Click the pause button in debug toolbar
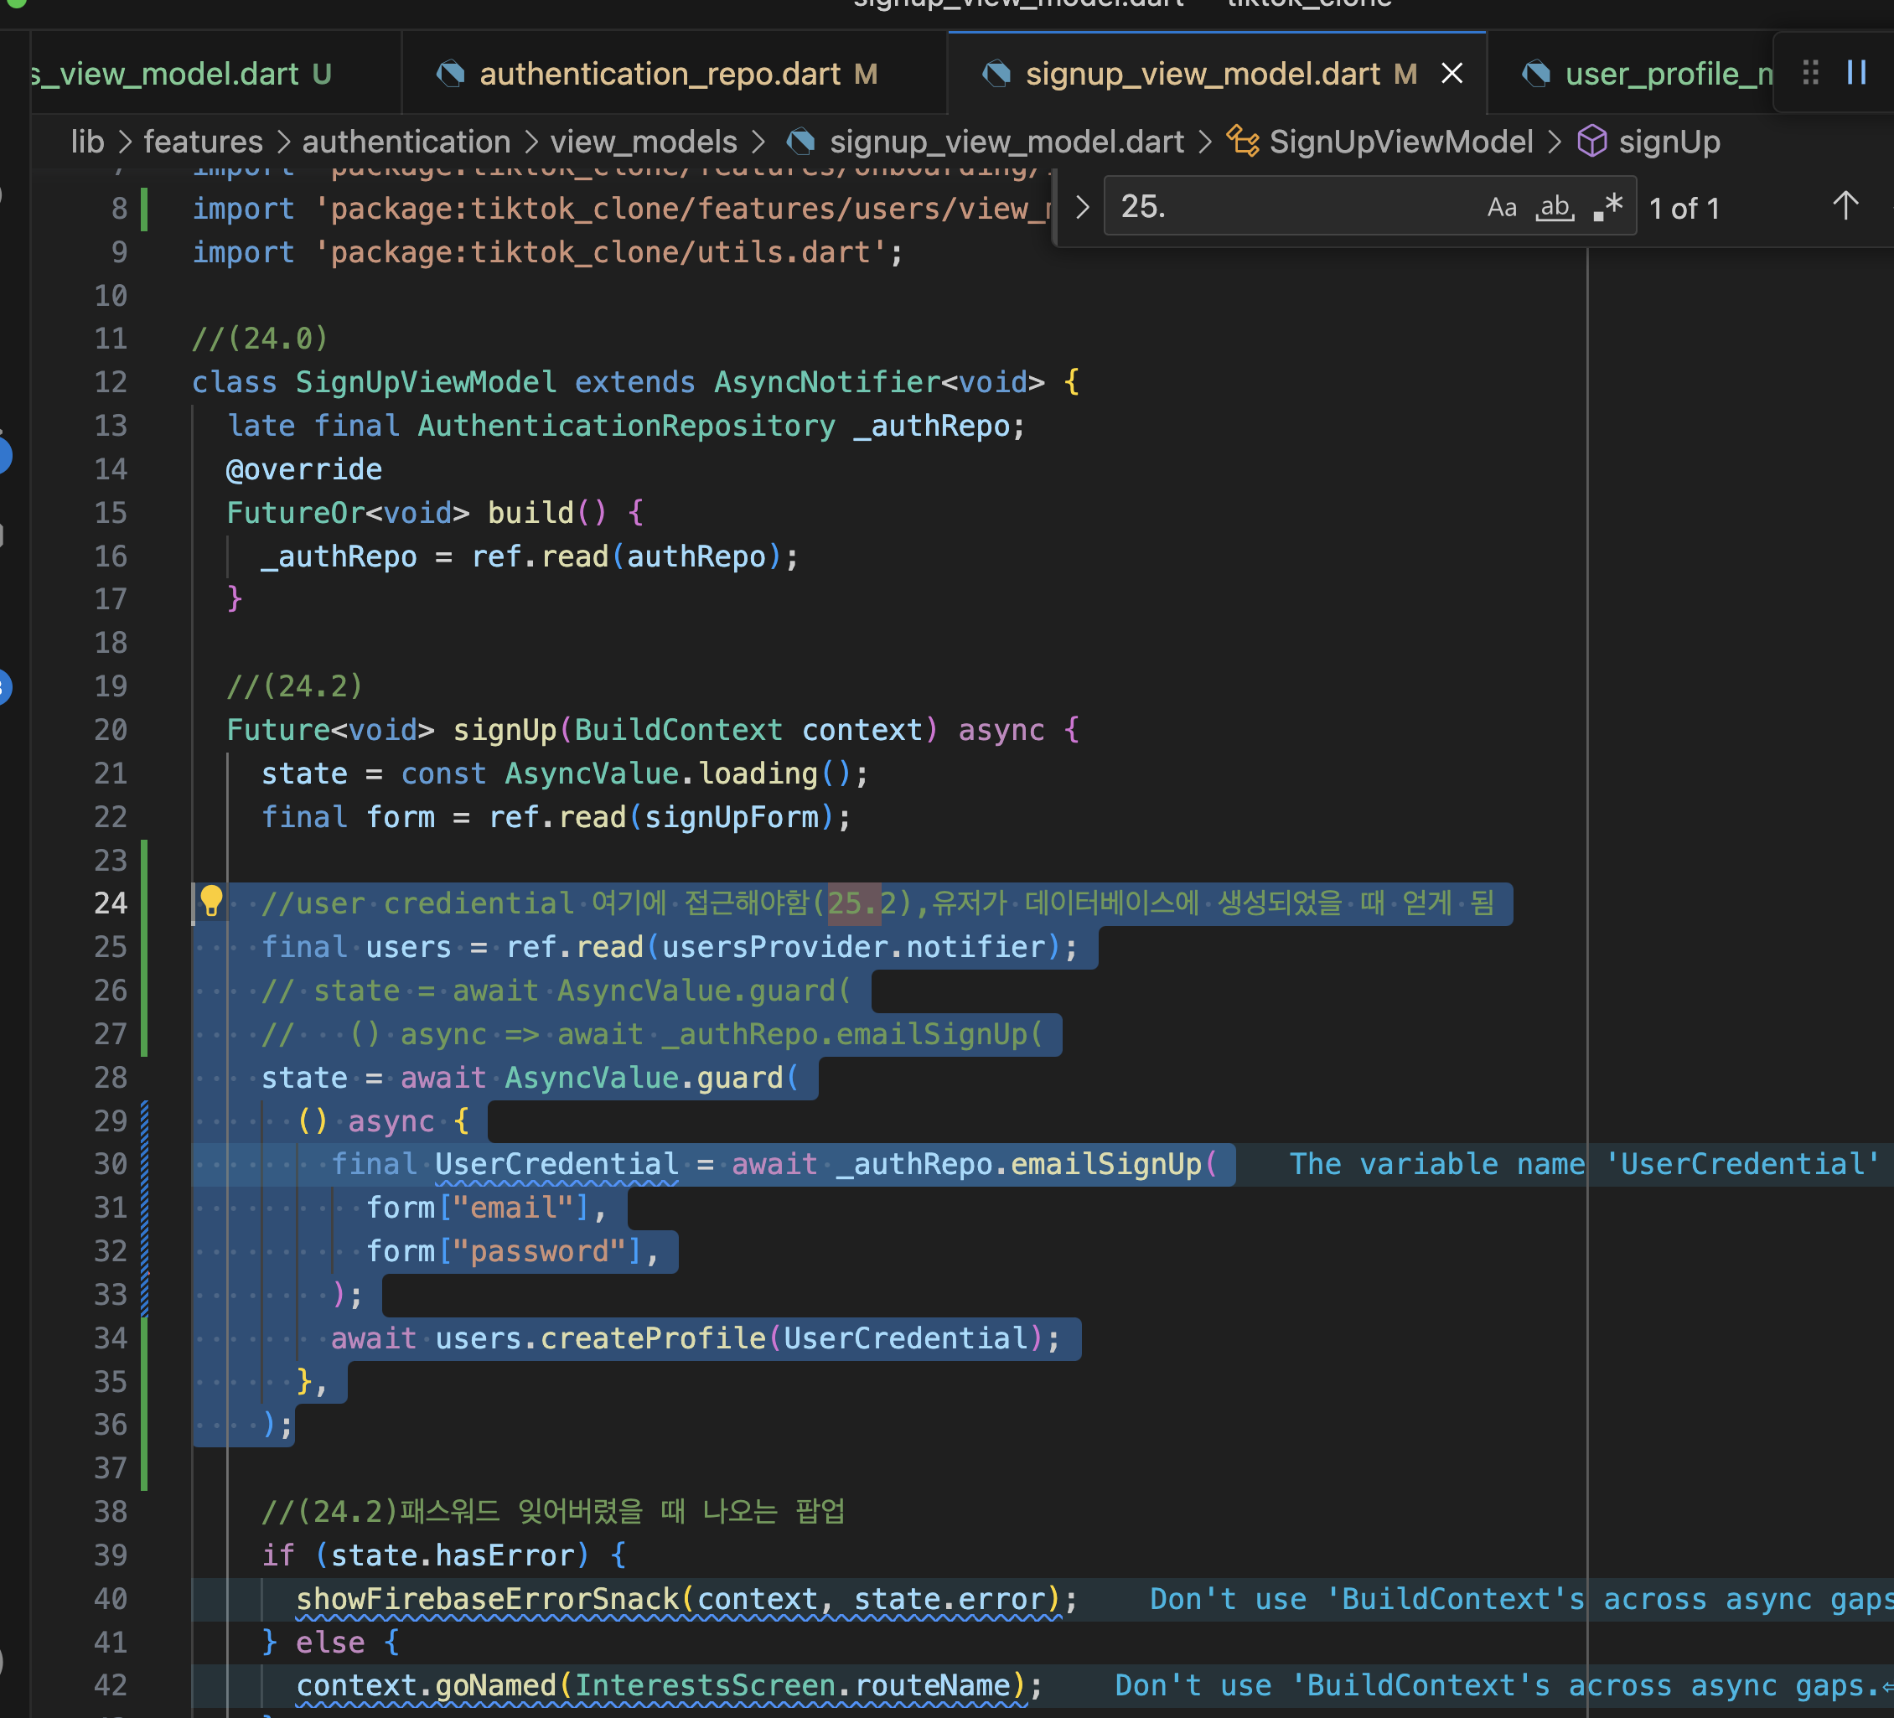 click(x=1855, y=72)
